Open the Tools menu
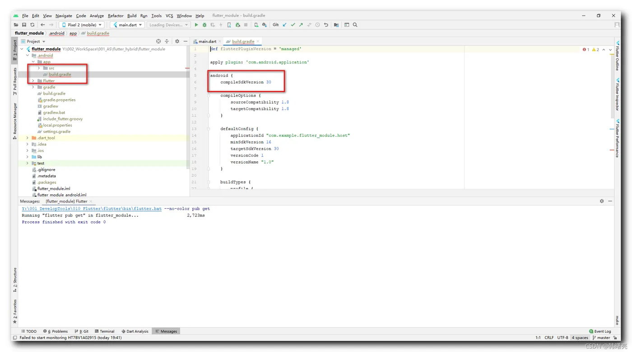632x352 pixels. click(156, 16)
